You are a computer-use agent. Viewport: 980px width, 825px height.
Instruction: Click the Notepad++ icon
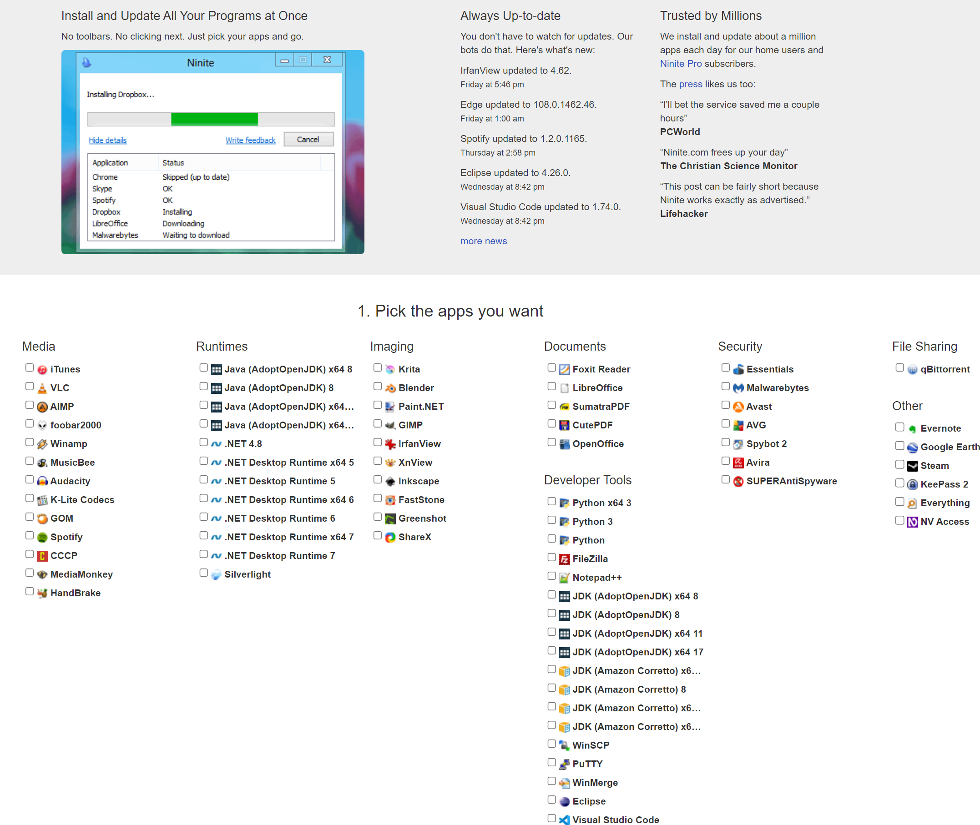pos(565,578)
